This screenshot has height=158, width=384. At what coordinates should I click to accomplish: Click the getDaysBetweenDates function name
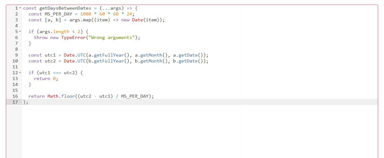65,8
